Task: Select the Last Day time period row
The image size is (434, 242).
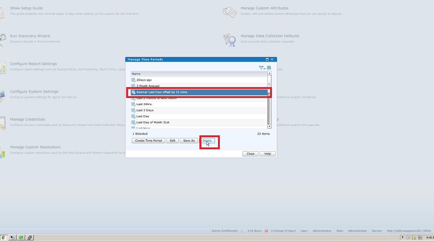Action: click(199, 116)
